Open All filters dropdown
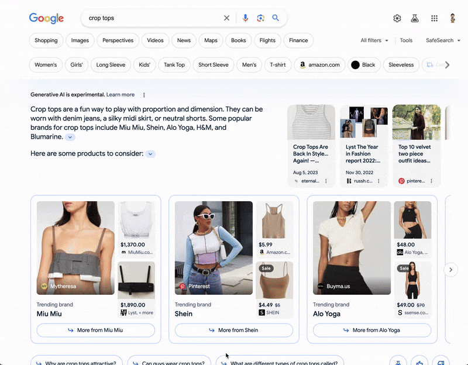 point(374,40)
